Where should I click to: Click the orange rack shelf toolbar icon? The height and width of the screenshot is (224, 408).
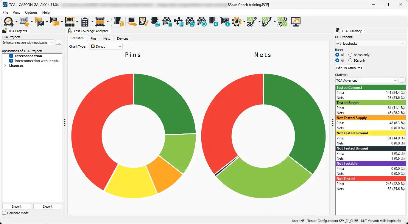coord(100,21)
